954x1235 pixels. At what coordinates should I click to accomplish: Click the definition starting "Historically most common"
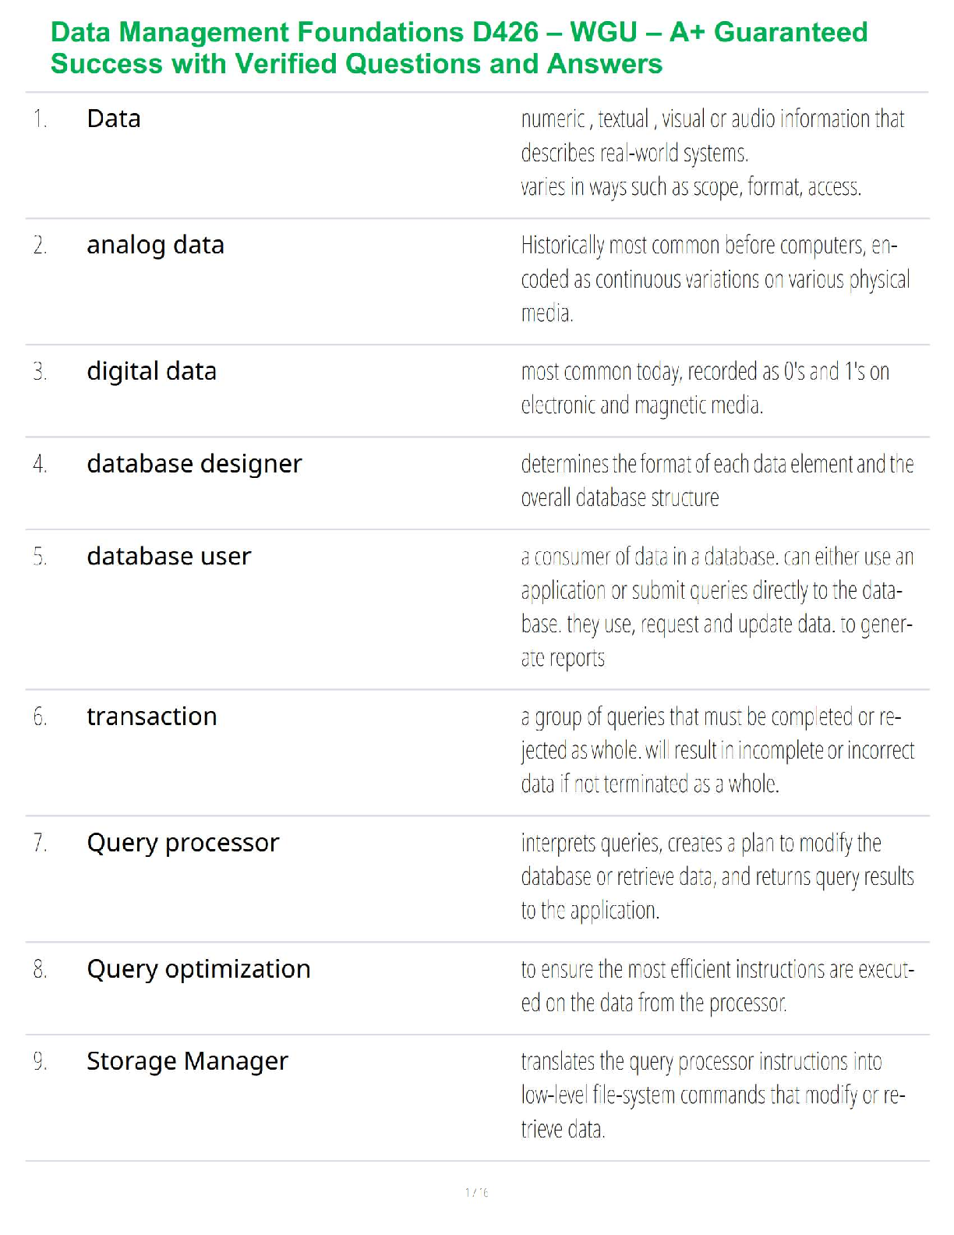click(x=715, y=279)
